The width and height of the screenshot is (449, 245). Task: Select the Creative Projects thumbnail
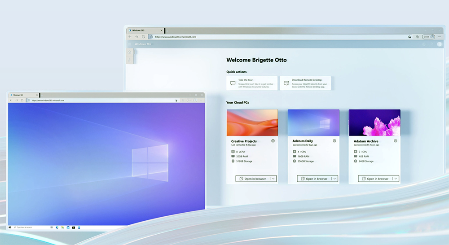pos(252,122)
